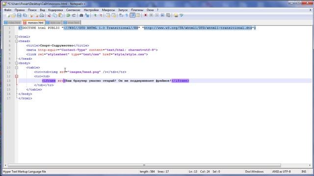The width and height of the screenshot is (314, 176).
Task: Click line number 1 in the margin
Action: pos(9,28)
